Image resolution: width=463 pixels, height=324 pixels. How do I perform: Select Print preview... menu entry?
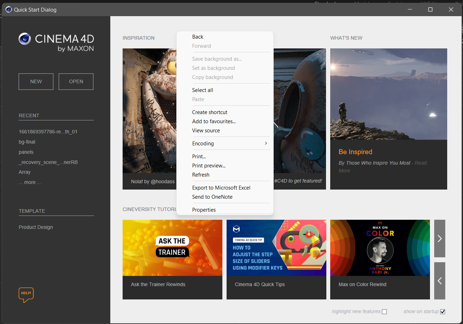pos(209,166)
